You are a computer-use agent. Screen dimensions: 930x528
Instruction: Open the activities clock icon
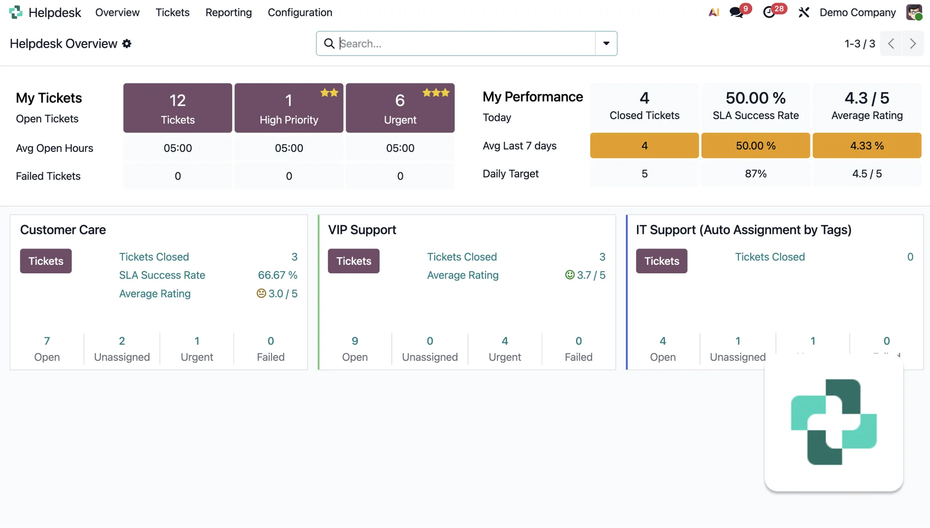(769, 12)
